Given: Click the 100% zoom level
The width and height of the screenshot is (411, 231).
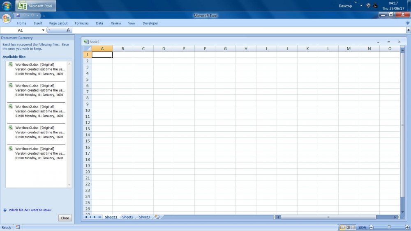Looking at the screenshot, I should pyautogui.click(x=362, y=228).
